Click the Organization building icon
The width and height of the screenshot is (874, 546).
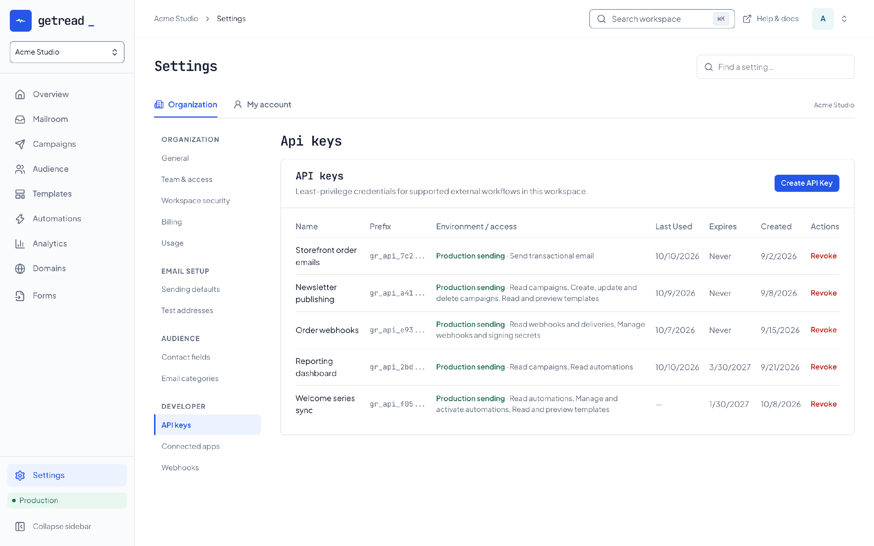tap(159, 104)
